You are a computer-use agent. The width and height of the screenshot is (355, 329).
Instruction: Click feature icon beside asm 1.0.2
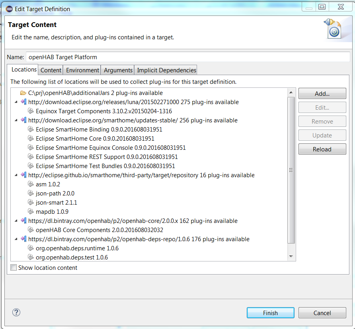[31, 184]
